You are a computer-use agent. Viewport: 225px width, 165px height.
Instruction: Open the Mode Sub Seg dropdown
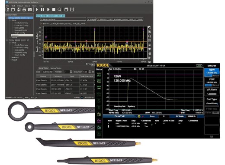pos(48,72)
